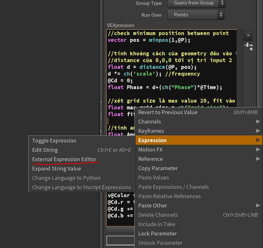Expand the Keyframes submenu
263x248 pixels.
[x=199, y=131]
